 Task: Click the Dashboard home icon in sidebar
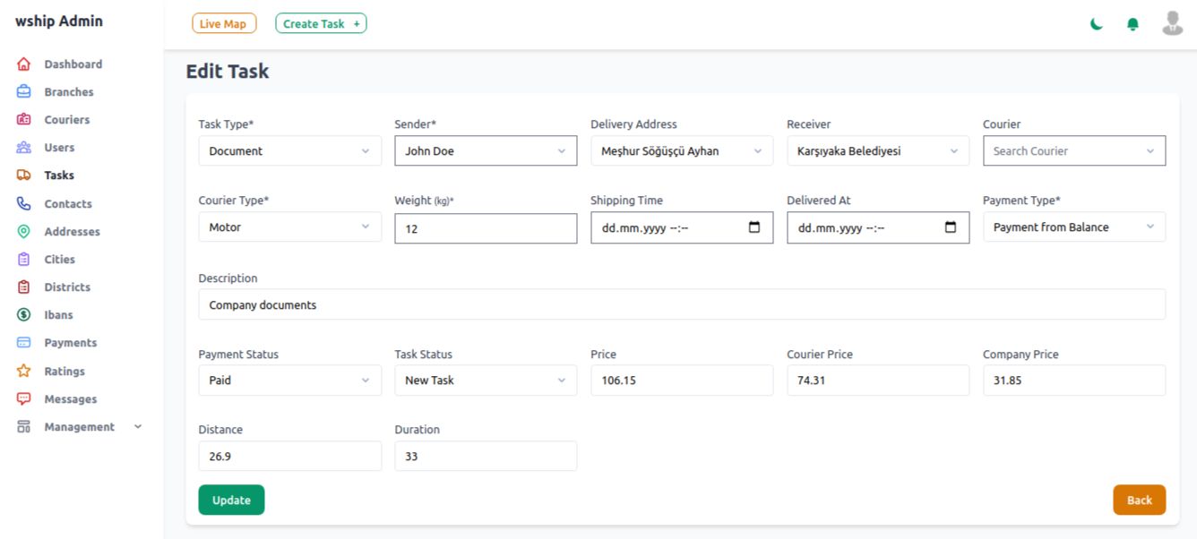[24, 64]
